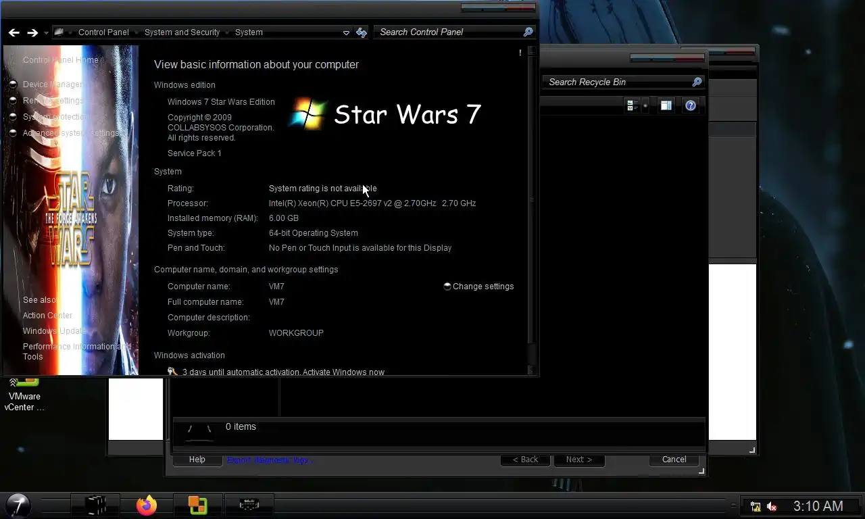Select Control Panel in the breadcrumb path
Viewport: 865px width, 519px height.
[x=103, y=32]
